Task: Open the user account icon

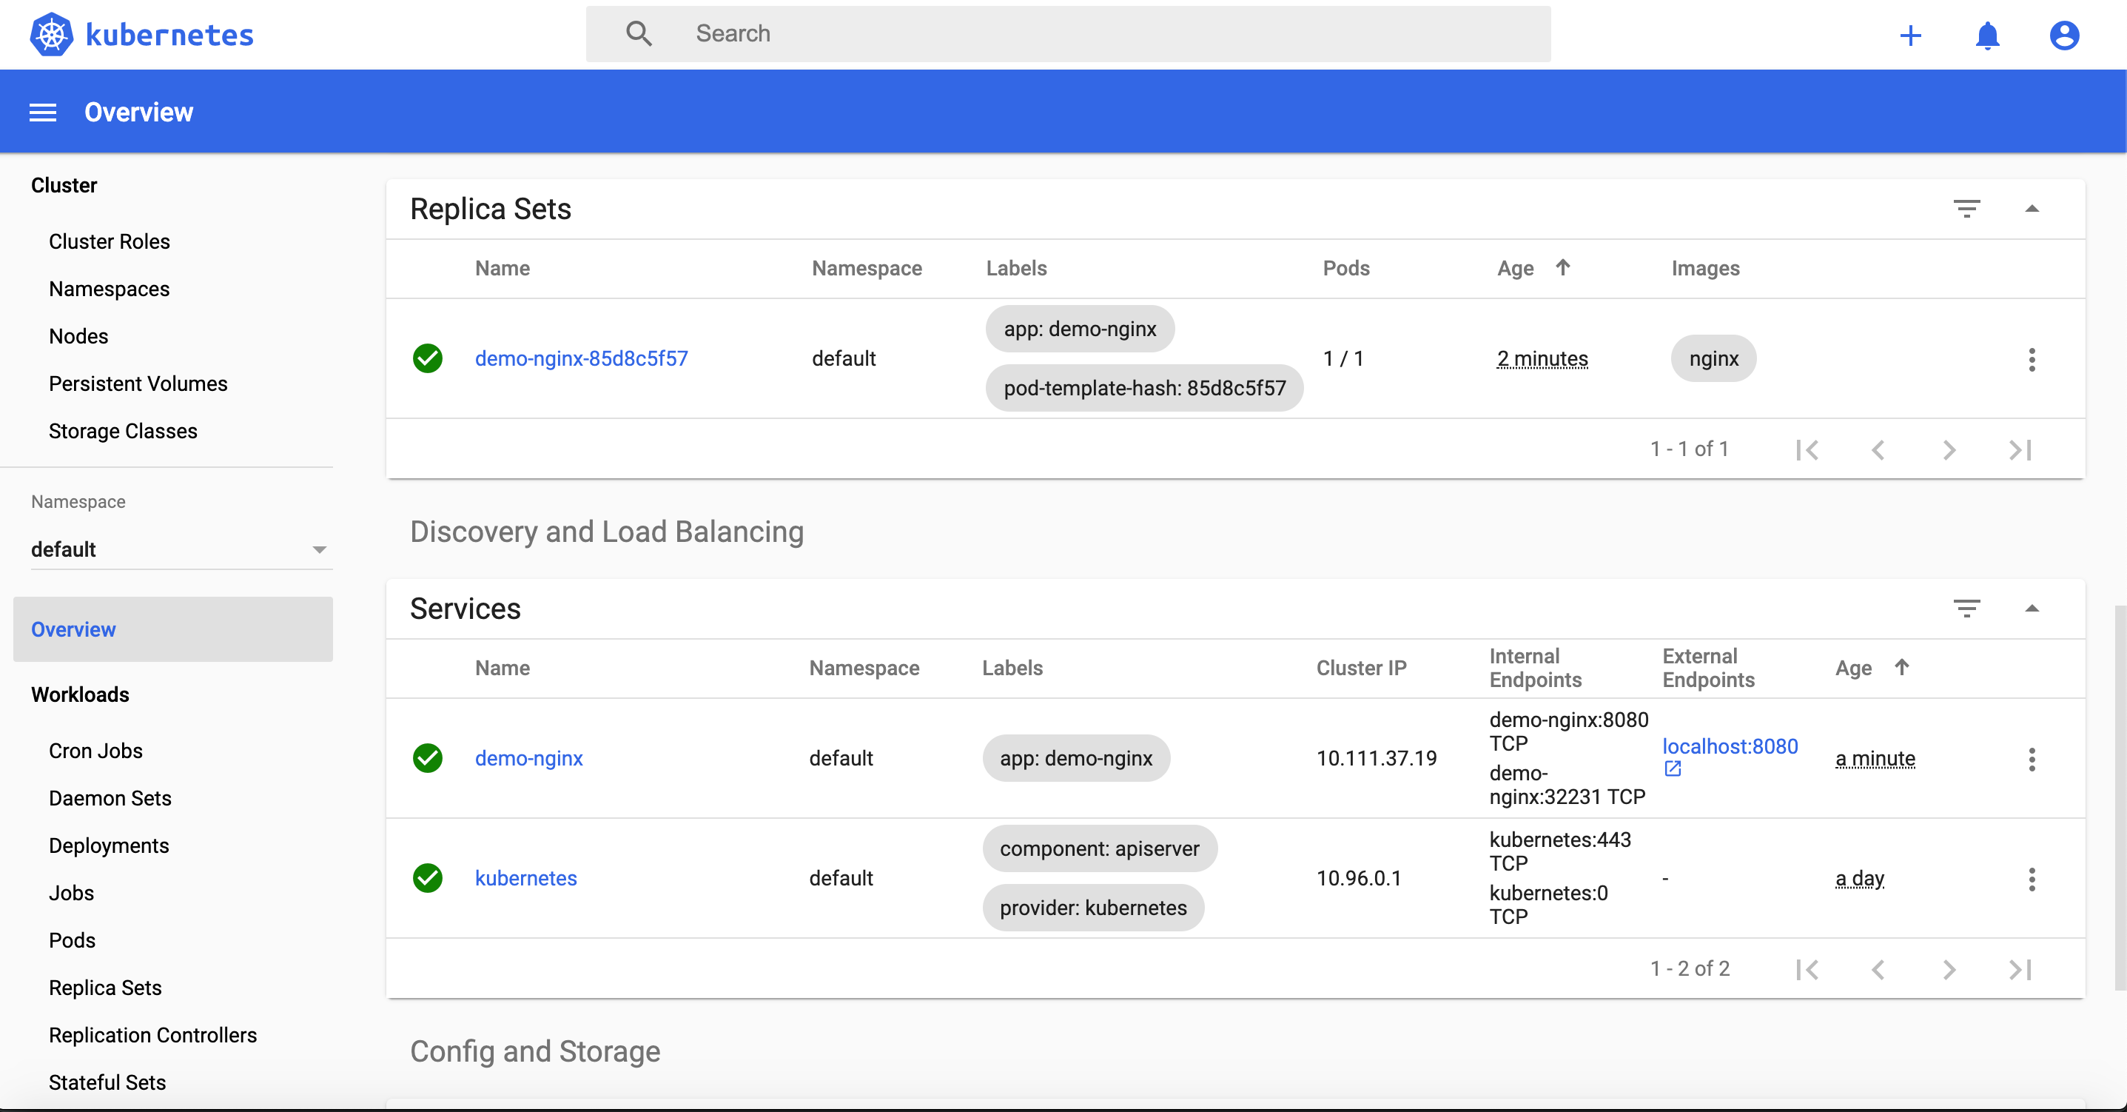Action: pos(2063,36)
